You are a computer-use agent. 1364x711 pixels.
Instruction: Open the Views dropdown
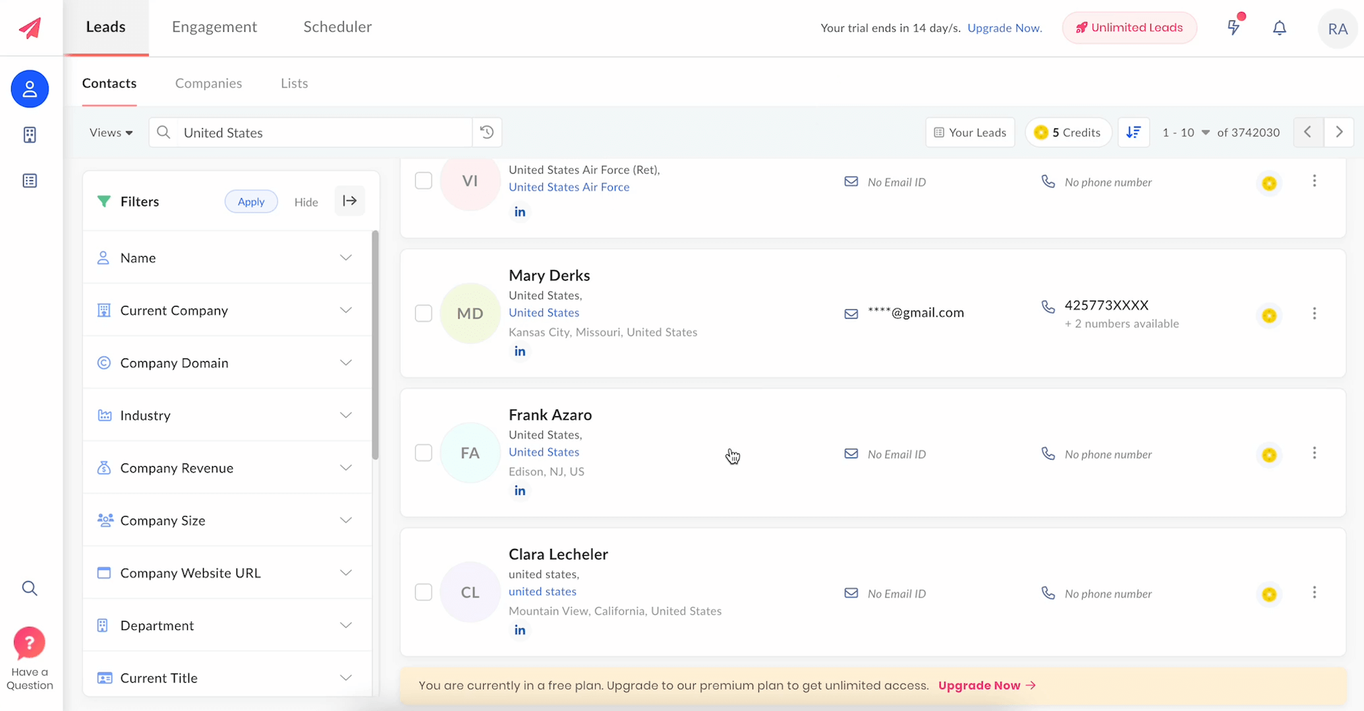(x=111, y=132)
